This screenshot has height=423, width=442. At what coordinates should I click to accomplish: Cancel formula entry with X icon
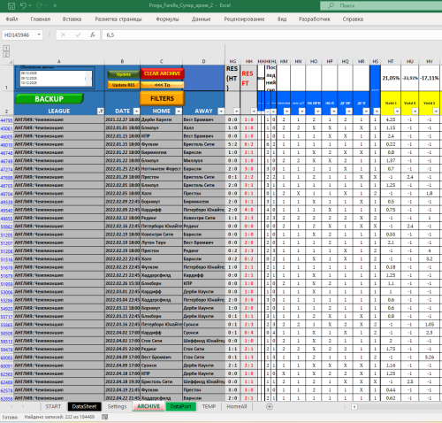[x=63, y=35]
